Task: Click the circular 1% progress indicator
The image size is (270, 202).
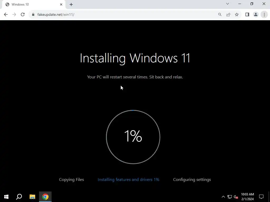Action: pos(133,137)
